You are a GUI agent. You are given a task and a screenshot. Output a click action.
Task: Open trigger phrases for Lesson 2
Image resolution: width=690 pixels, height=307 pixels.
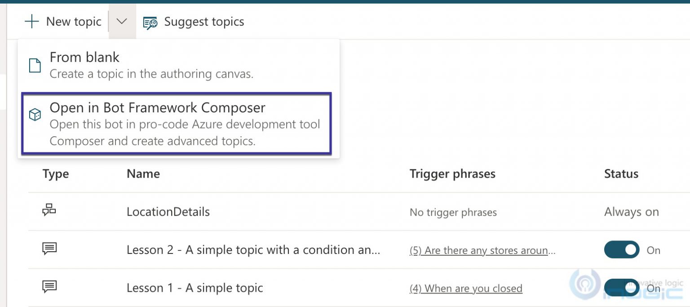pos(482,251)
